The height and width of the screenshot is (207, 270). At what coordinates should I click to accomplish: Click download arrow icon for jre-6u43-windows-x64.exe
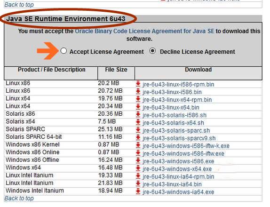pos(138,168)
